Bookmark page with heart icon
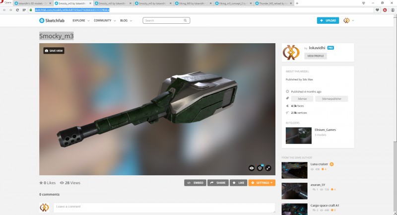 [377, 10]
